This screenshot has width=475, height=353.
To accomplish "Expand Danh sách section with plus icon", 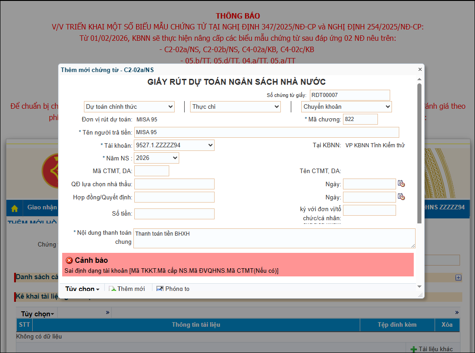I will (458, 277).
